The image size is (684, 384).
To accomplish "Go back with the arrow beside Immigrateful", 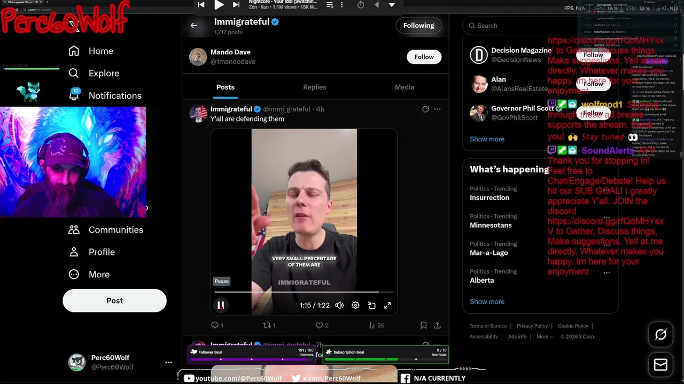I will tap(194, 25).
